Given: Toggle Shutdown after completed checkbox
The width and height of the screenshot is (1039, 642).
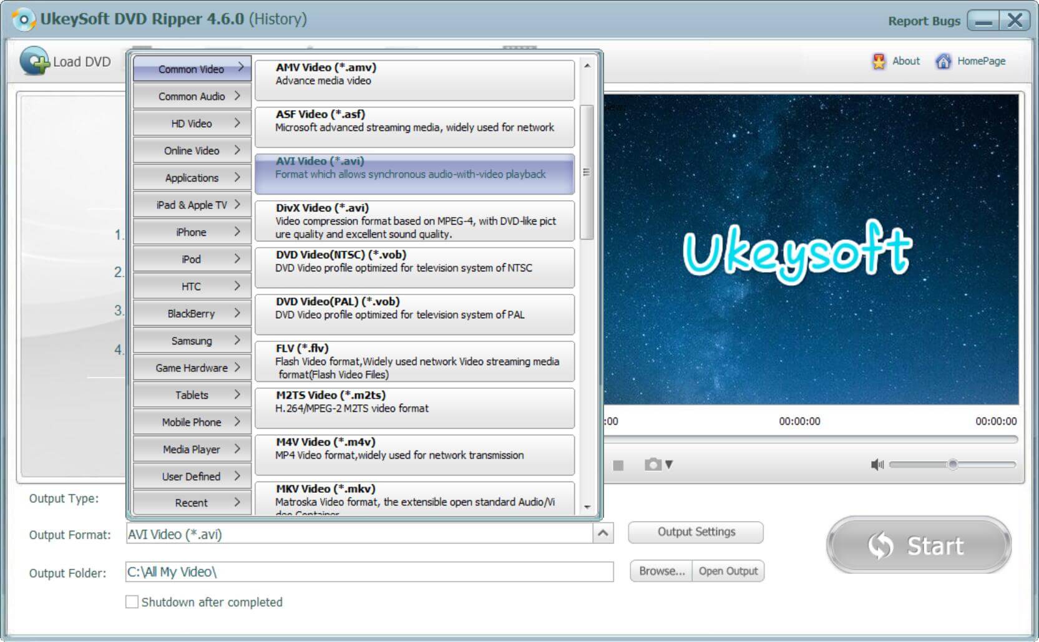Looking at the screenshot, I should click(132, 602).
